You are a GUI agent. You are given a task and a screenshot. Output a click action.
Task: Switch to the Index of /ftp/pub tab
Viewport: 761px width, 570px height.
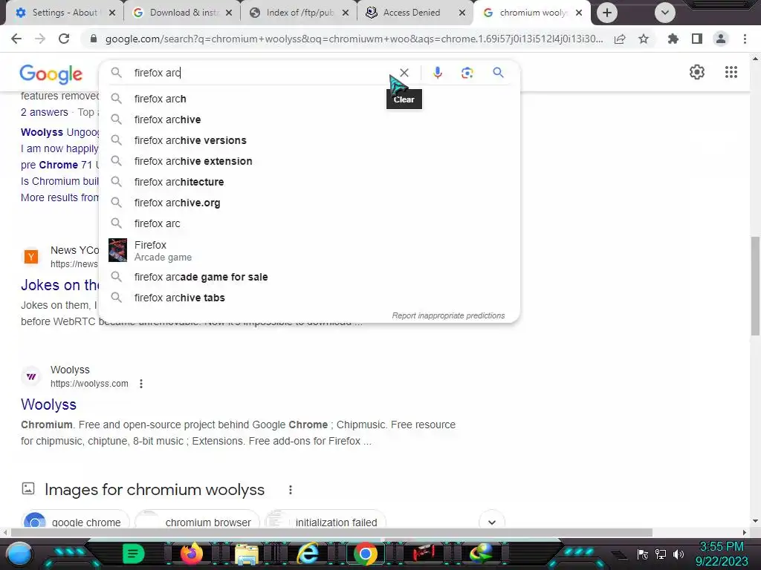coord(299,13)
